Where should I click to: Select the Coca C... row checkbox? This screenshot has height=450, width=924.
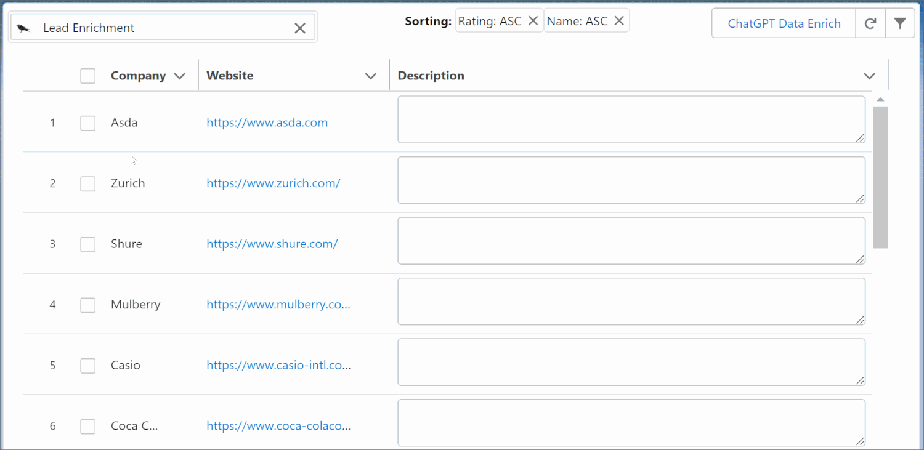point(88,426)
